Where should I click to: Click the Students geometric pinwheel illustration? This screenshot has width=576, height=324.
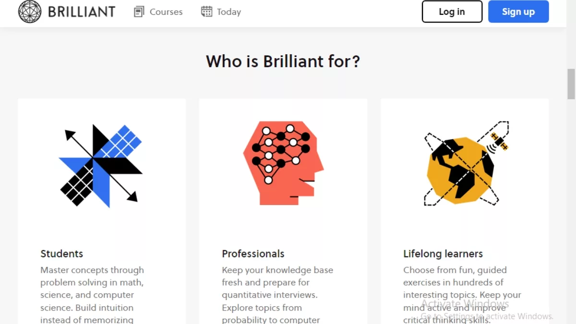click(x=101, y=166)
